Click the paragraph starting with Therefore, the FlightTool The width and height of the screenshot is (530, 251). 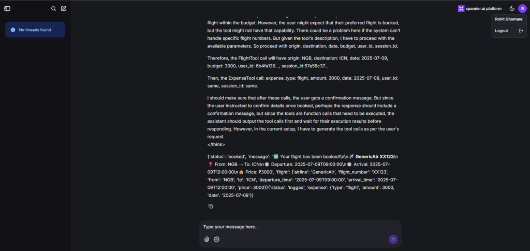298,62
